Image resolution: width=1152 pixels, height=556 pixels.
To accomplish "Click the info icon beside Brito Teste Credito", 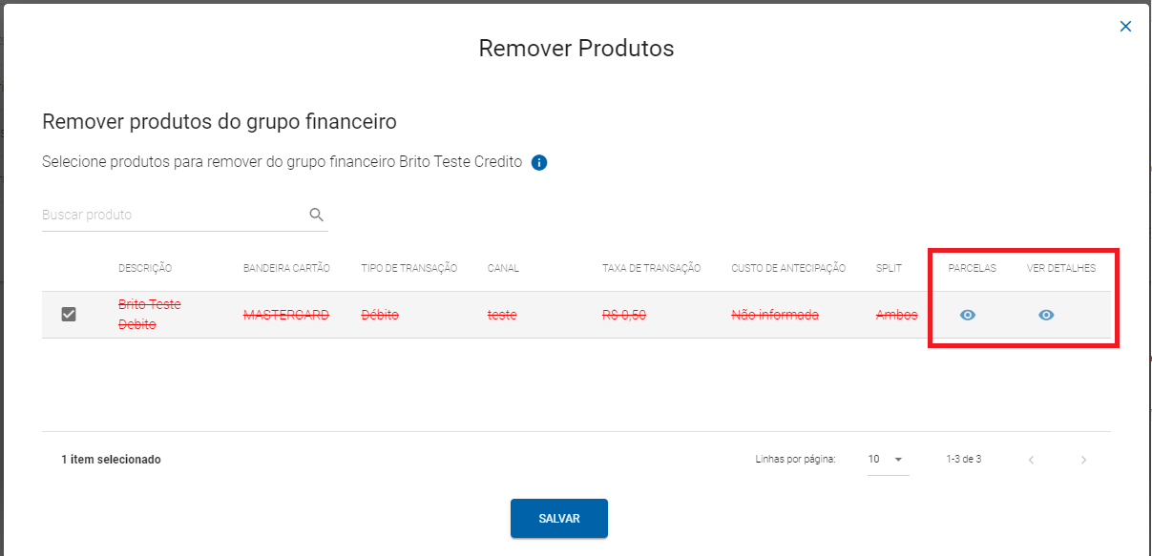I will (539, 162).
